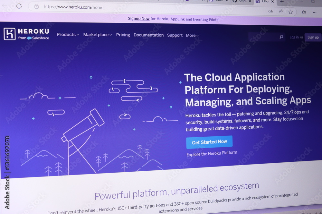Image resolution: width=322 pixels, height=214 pixels.
Task: Expand the Marketplace menu
Action: (98, 35)
